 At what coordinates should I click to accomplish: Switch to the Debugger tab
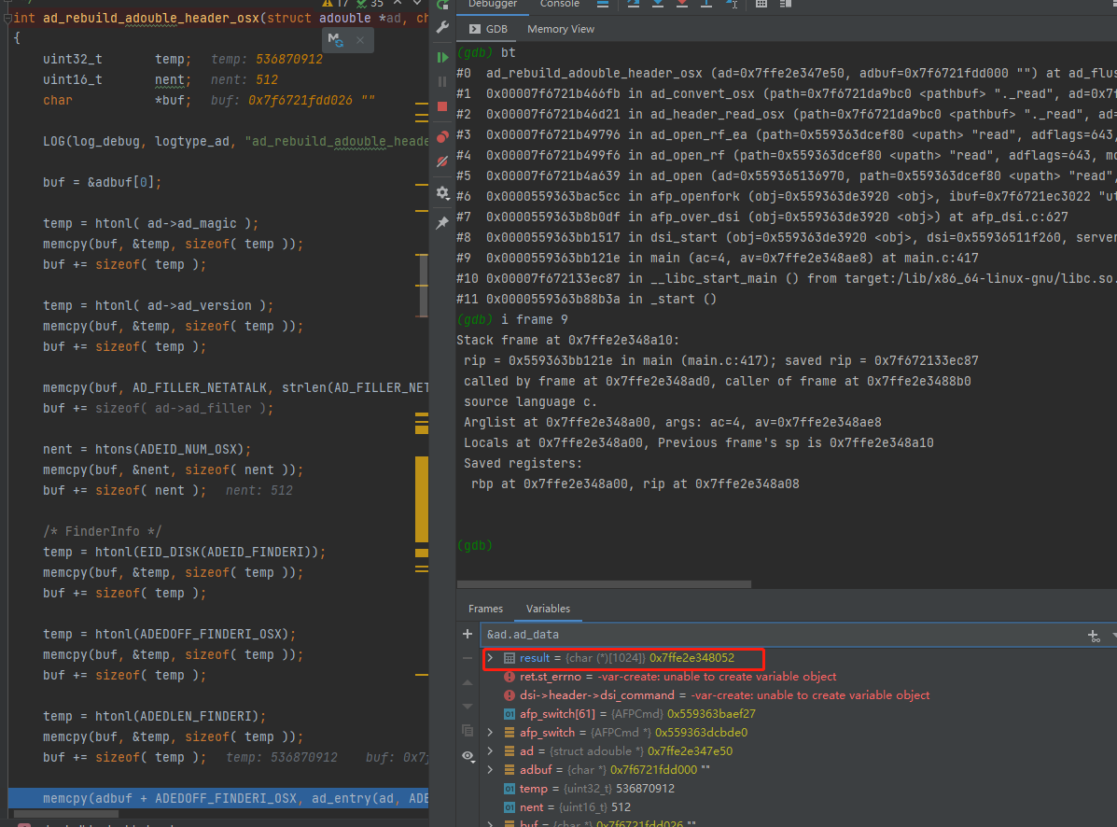coord(493,5)
